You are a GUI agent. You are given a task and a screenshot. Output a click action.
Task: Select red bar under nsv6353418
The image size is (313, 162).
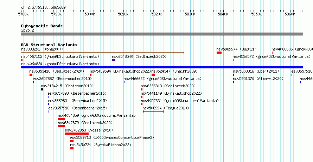point(31,75)
